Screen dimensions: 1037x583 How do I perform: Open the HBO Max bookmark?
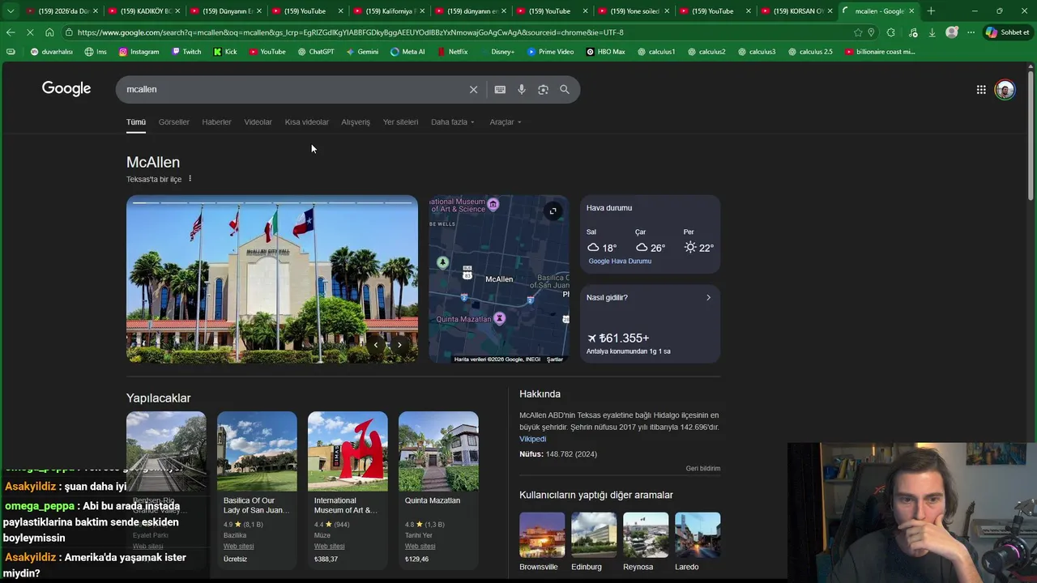(605, 52)
